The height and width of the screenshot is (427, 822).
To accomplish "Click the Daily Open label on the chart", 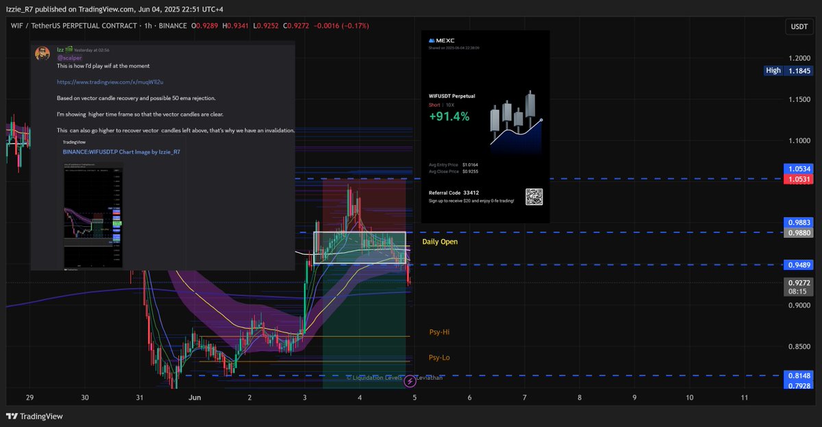I will pyautogui.click(x=441, y=242).
